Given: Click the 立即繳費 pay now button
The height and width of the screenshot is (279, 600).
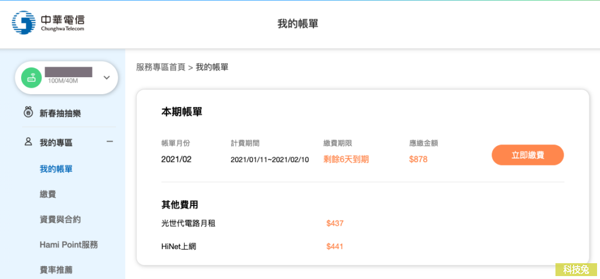Looking at the screenshot, I should (528, 155).
